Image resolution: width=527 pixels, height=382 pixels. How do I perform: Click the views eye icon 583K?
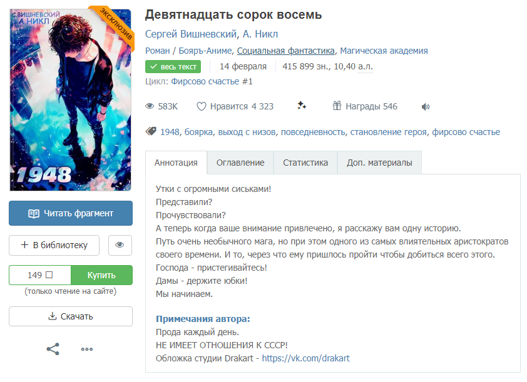coord(150,106)
